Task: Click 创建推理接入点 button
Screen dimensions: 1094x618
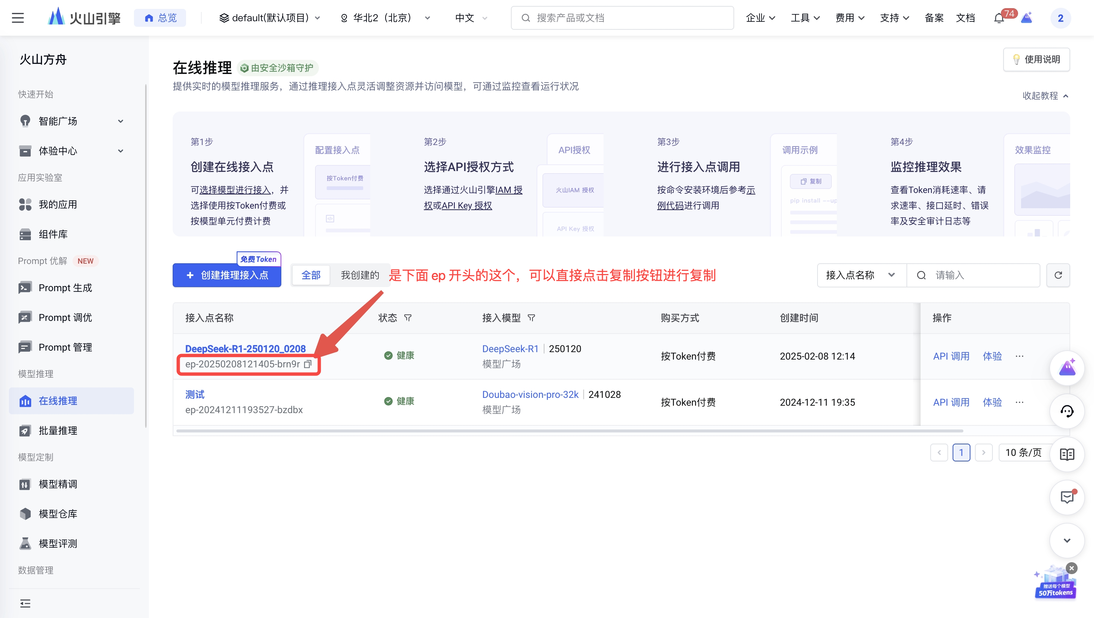Action: click(x=227, y=276)
